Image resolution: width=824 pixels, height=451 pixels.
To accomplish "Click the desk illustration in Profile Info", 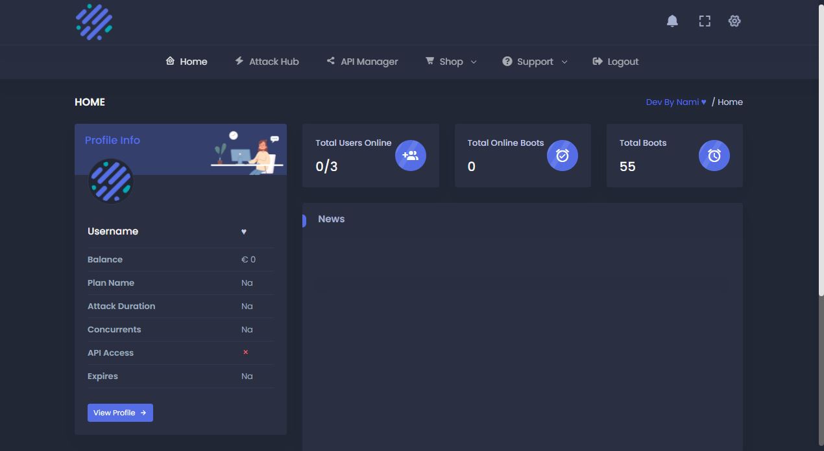I will pos(247,152).
